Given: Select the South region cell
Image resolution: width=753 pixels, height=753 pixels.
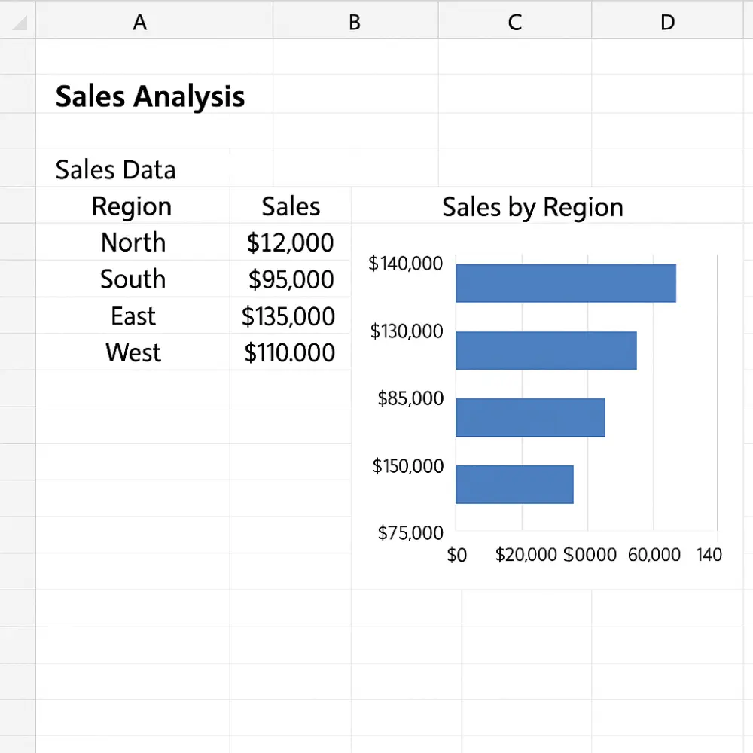Looking at the screenshot, I should pos(133,279).
